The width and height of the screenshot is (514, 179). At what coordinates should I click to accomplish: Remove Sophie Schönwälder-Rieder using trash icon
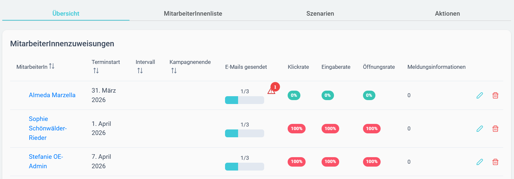(x=495, y=128)
